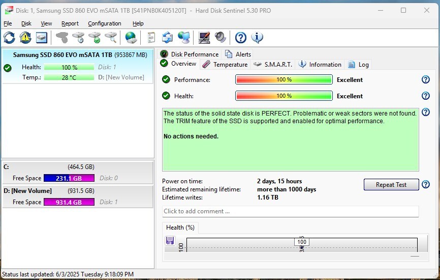Click the speaker sound toolbar icon
The width and height of the screenshot is (440, 280).
221,37
